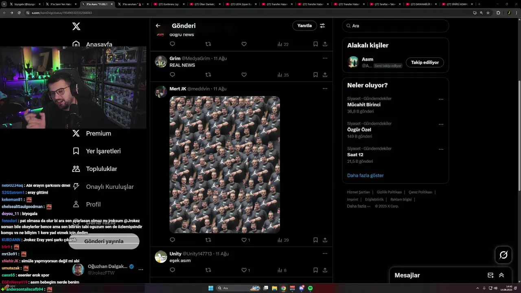
Task: Reply to Grim's REAL NEWS post
Action: point(172,75)
